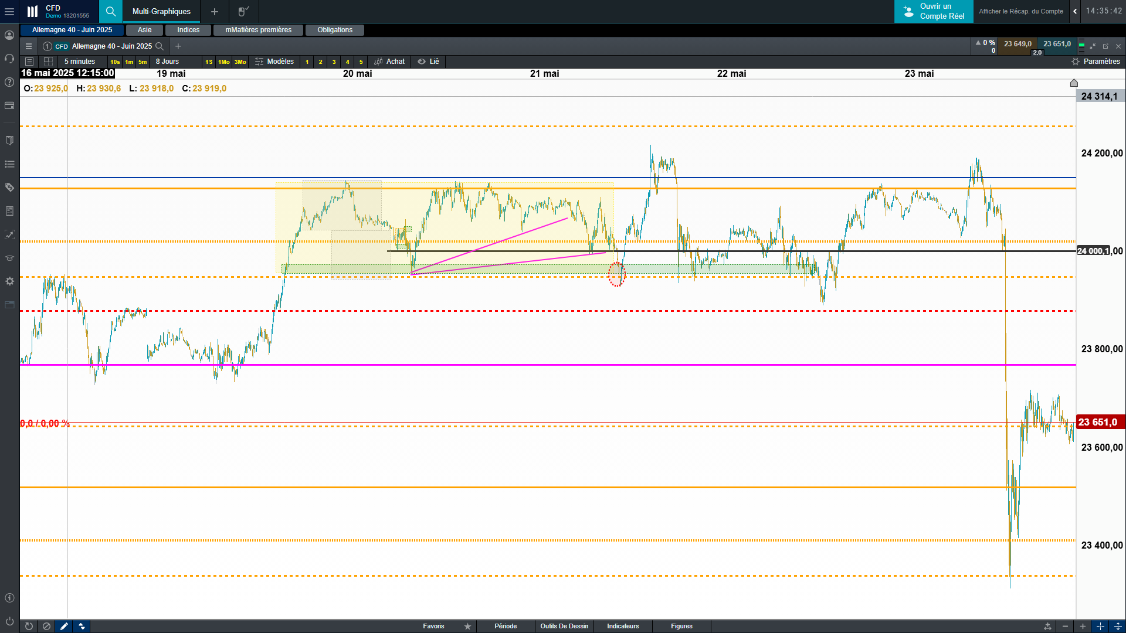Click the drawing pencil icon in the bottom bar
Screen dimensions: 1126x633
tap(64, 626)
